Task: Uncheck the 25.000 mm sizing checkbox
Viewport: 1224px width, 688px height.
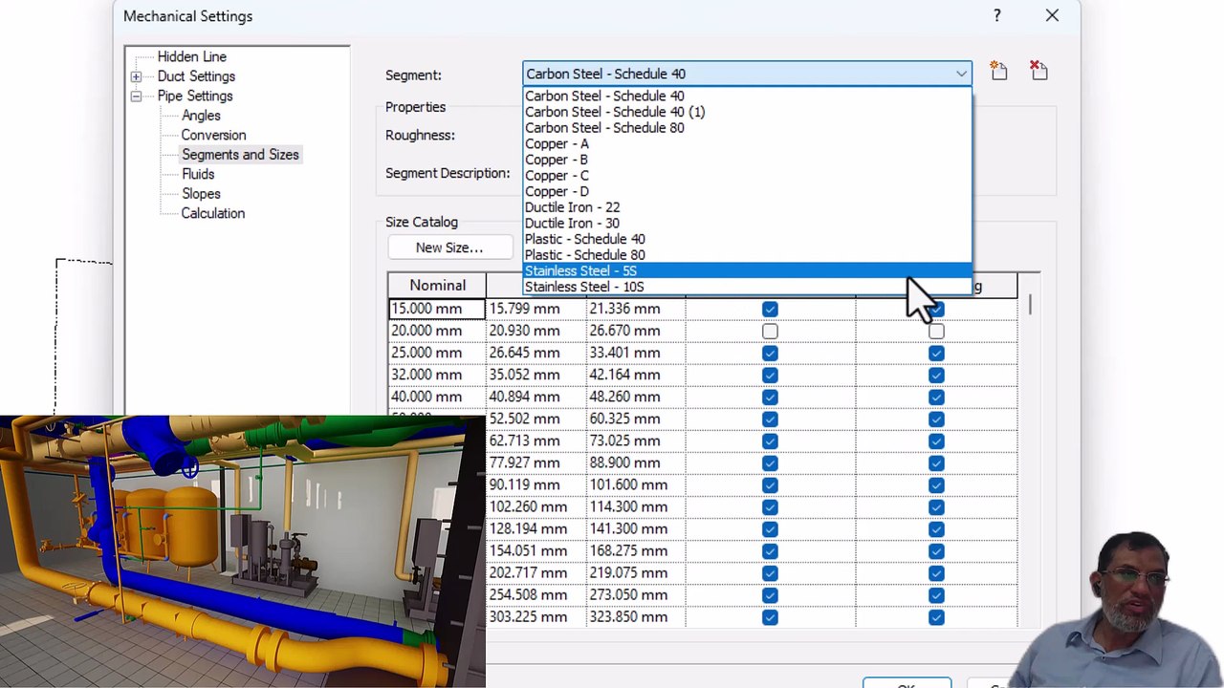Action: click(x=936, y=353)
